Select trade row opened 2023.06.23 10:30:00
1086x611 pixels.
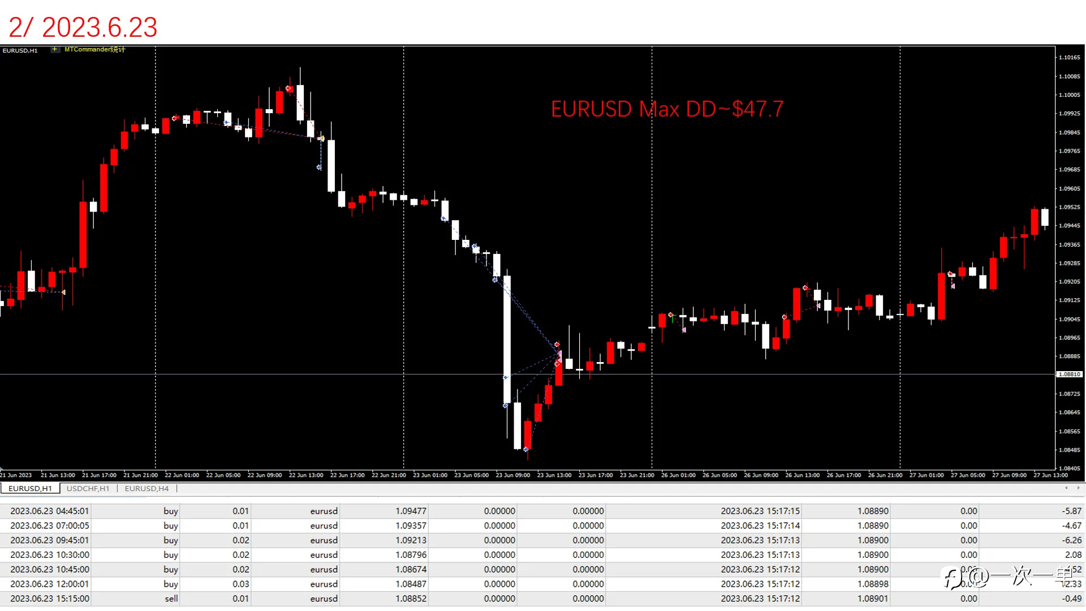543,555
